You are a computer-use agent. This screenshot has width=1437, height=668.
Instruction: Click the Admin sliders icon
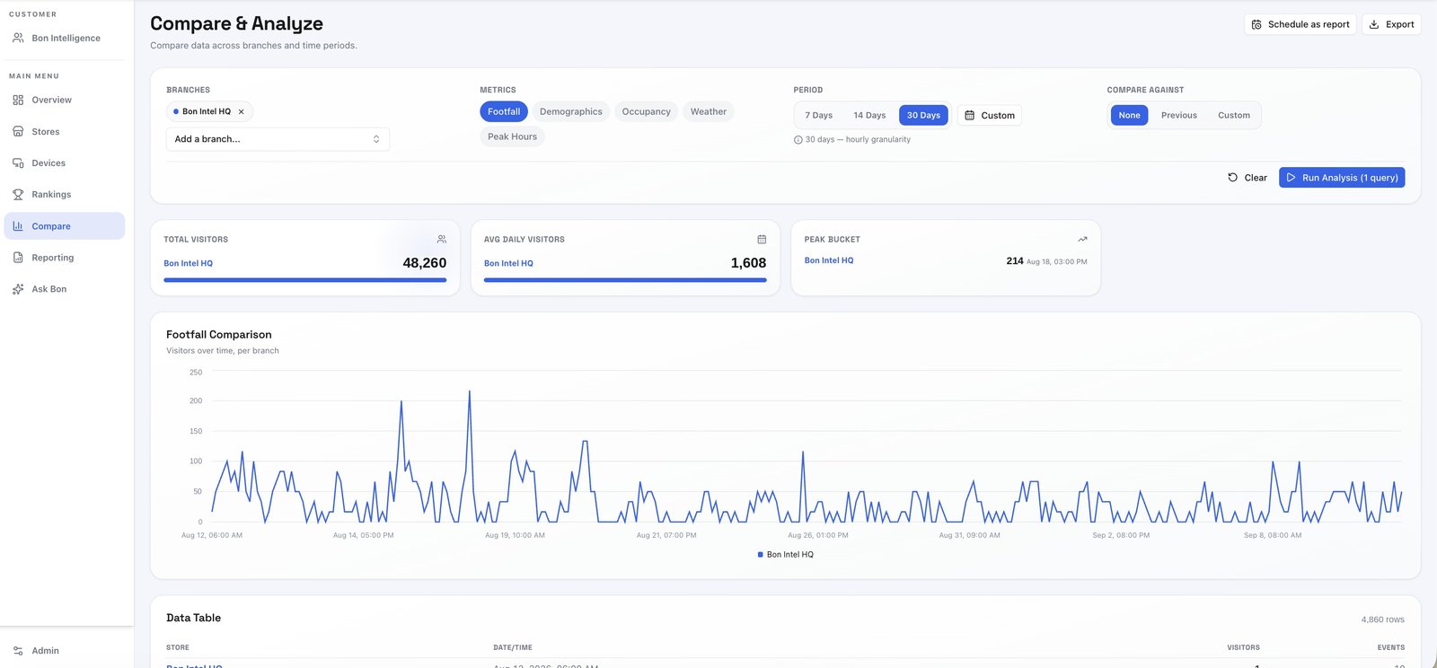tap(18, 651)
